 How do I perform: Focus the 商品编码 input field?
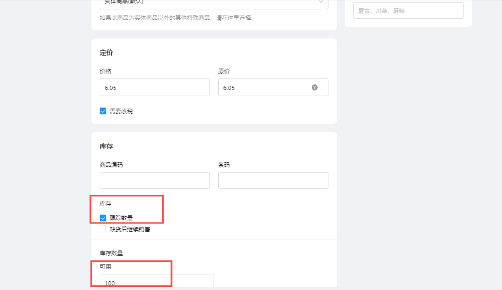(x=155, y=180)
